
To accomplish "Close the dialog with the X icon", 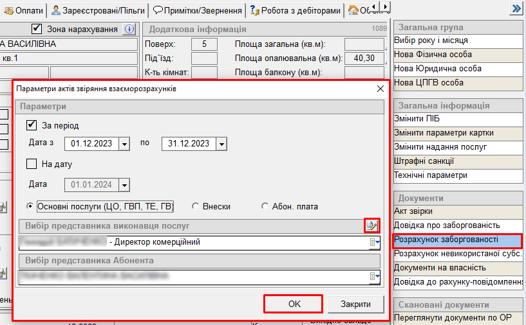I will point(380,89).
